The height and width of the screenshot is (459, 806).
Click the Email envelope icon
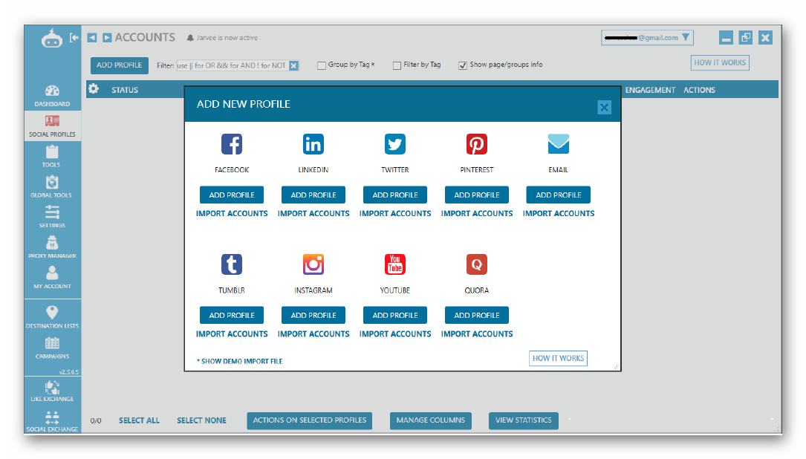[x=558, y=144]
